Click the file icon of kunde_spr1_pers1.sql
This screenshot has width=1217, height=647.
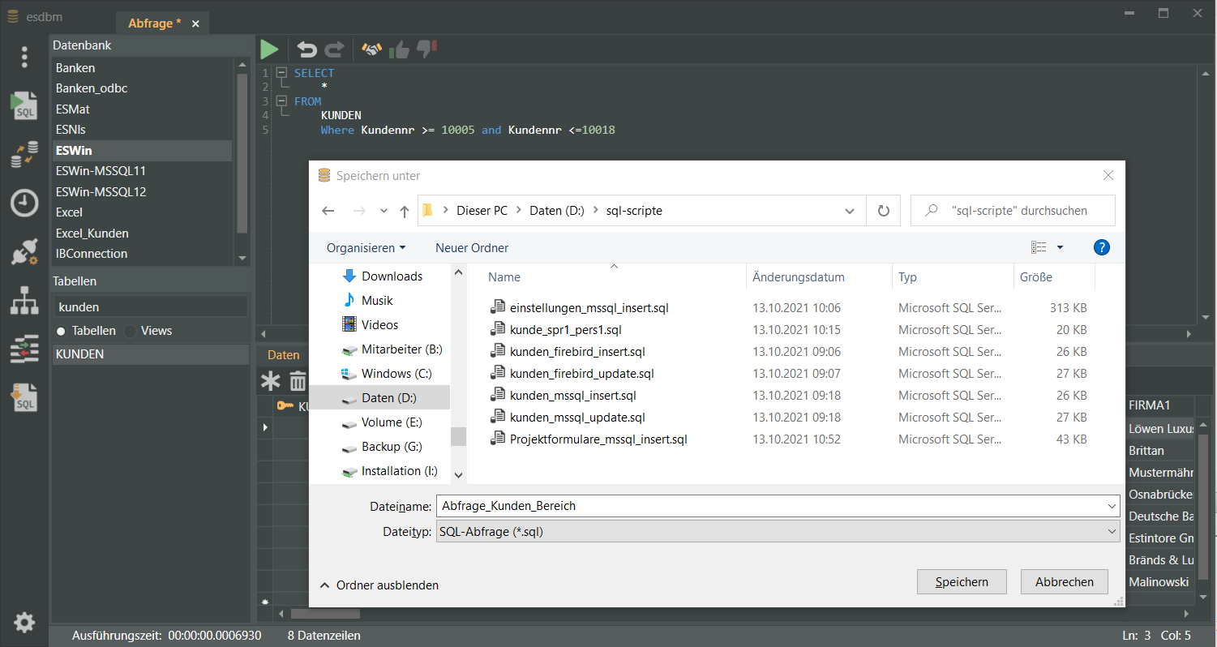click(x=497, y=330)
